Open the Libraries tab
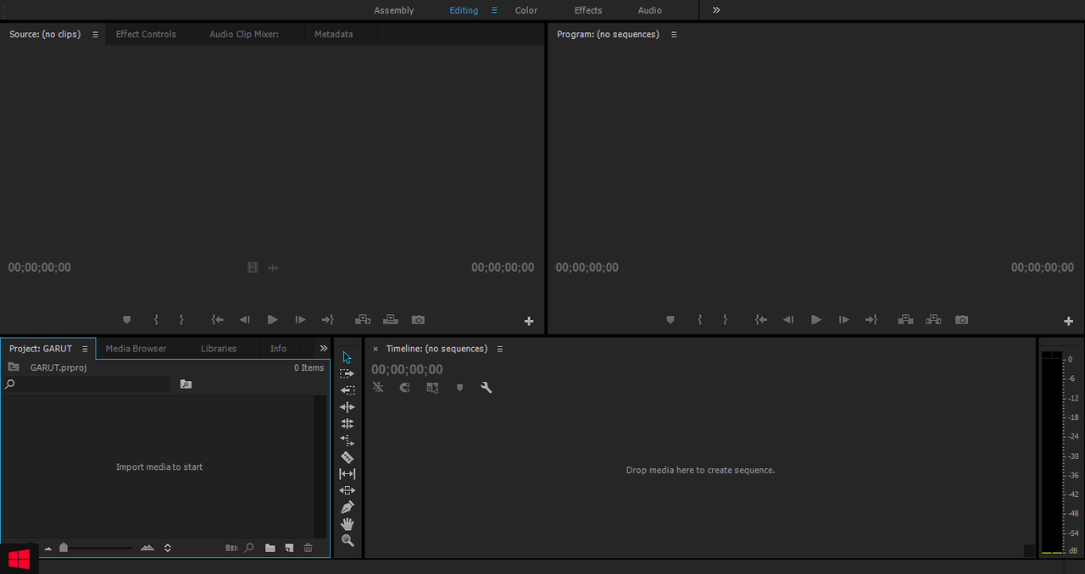The height and width of the screenshot is (574, 1085). pyautogui.click(x=219, y=349)
